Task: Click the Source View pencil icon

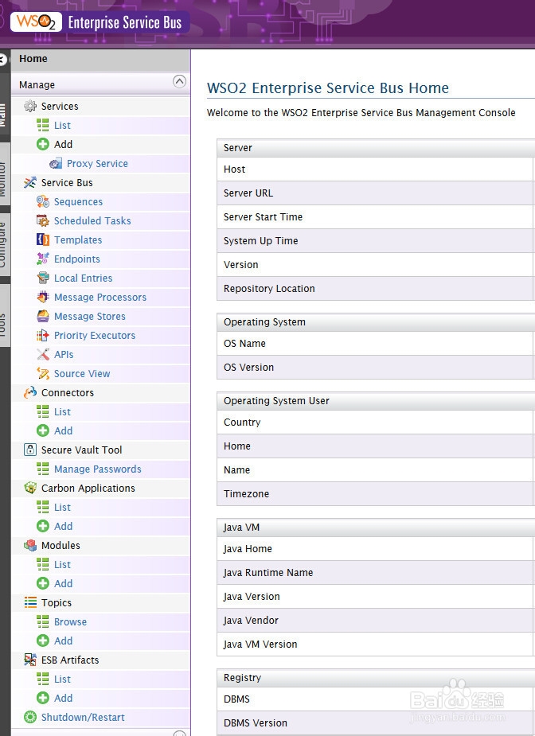Action: [x=43, y=374]
